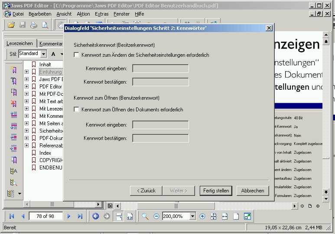Expand the Referenzab bookmark node
This screenshot has width=335, height=234.
coord(26,146)
